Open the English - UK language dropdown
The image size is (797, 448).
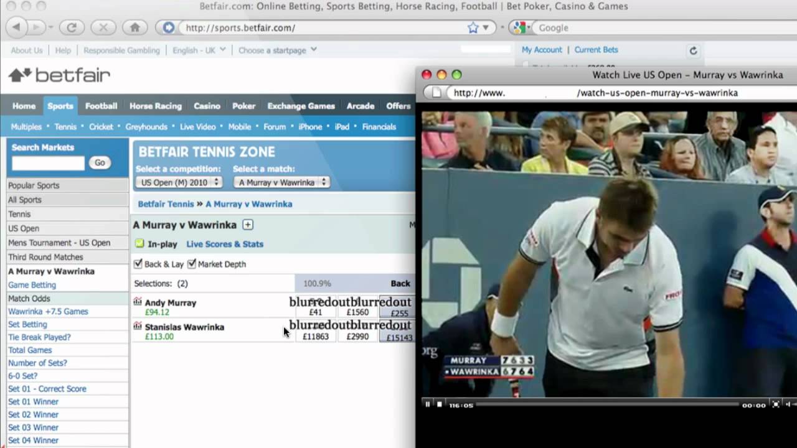point(199,50)
